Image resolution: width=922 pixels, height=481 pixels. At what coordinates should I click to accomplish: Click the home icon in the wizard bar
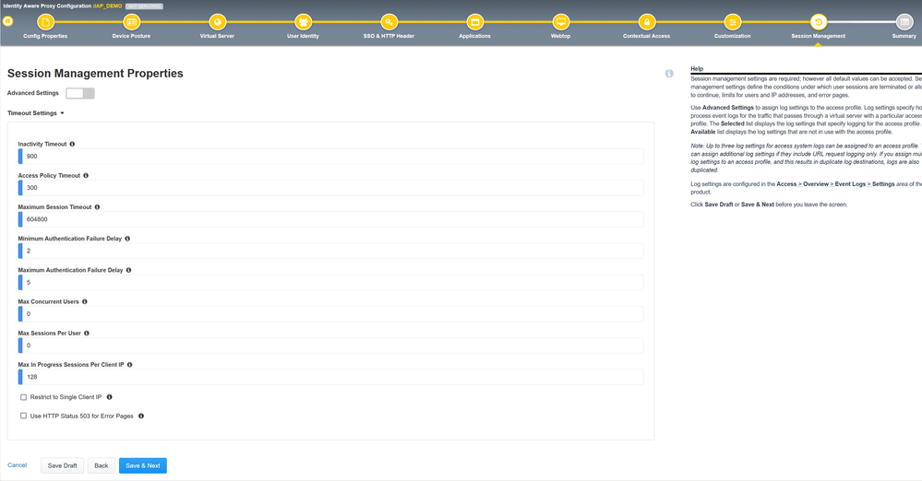7,22
